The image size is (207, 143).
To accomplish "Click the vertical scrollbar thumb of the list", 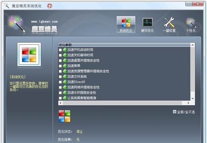I will pos(193,69).
